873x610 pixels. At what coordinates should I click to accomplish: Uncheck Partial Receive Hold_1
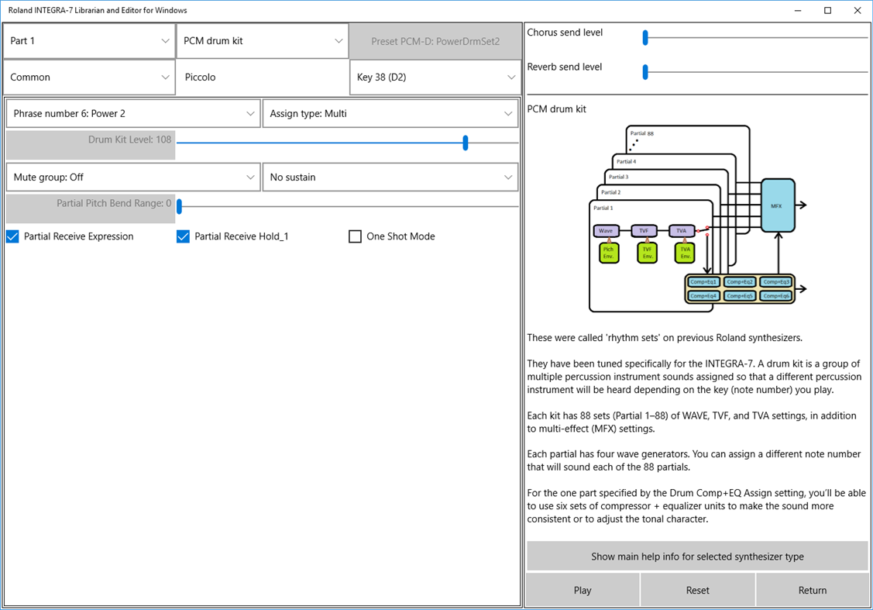pos(184,236)
